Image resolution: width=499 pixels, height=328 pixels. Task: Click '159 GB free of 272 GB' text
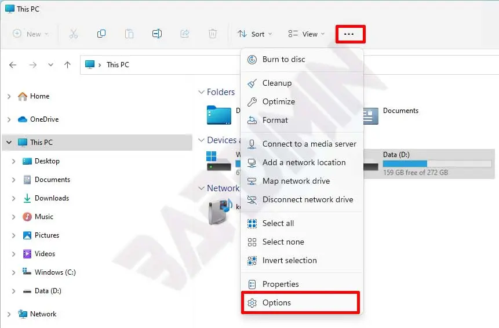(x=416, y=173)
